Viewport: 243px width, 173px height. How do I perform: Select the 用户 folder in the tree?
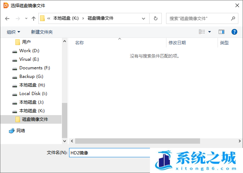tap(26, 42)
